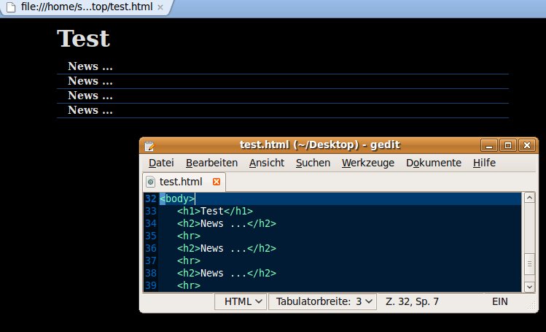
Task: Click the editor scrollbar up arrow
Action: point(529,198)
